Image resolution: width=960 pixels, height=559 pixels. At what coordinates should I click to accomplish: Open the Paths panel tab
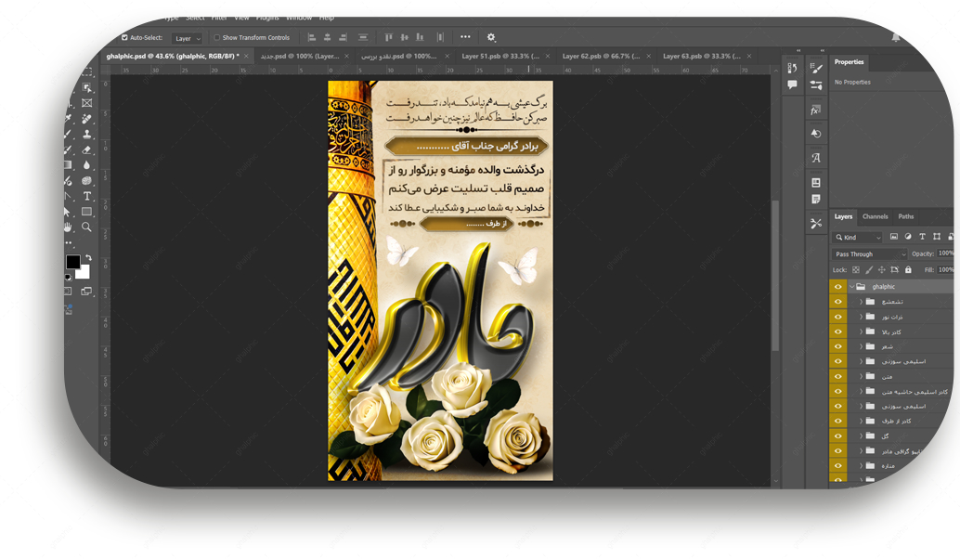coord(905,216)
